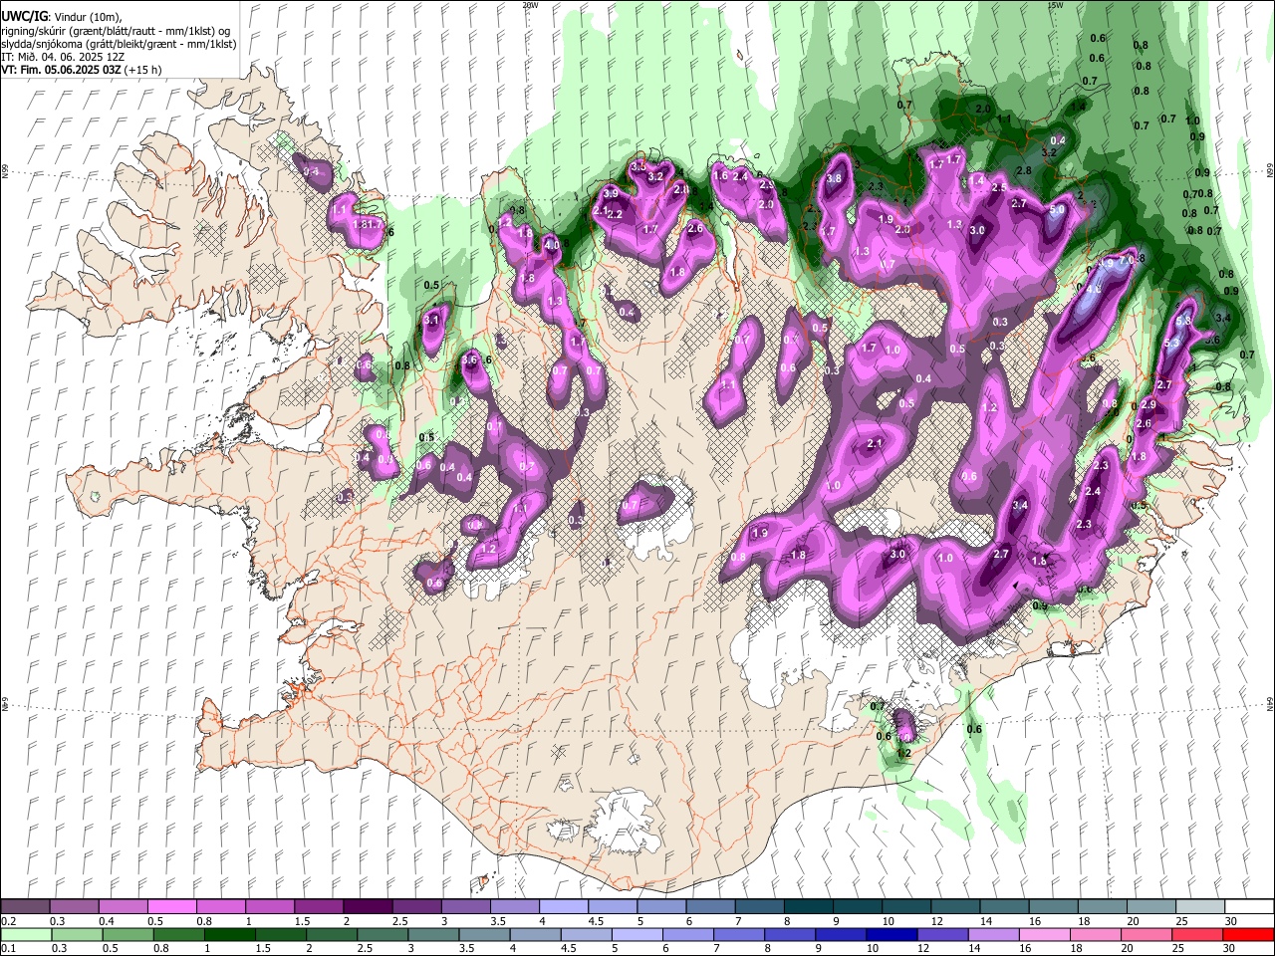Screen dimensions: 1275x956
Task: Click the 'IT: Mið. 04. 06. 2025 12Z' line
Action: 63,57
